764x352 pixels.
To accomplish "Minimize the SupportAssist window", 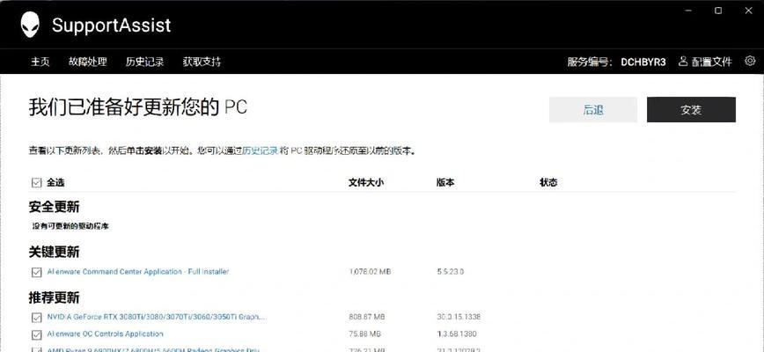I will point(687,11).
